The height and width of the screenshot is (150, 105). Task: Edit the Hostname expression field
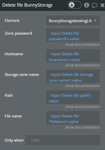(x=73, y=56)
